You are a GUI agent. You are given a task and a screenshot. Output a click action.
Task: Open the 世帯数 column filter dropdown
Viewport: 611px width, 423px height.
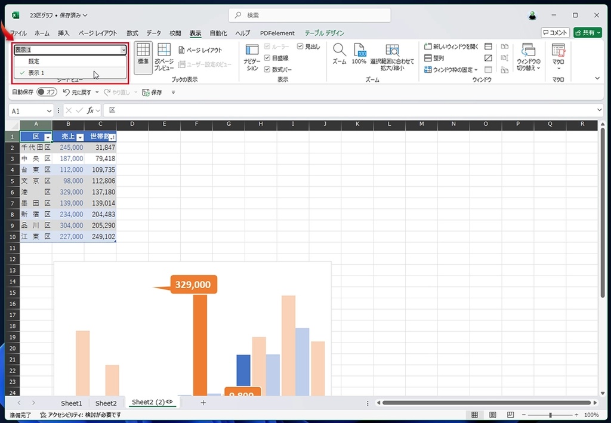pos(112,137)
